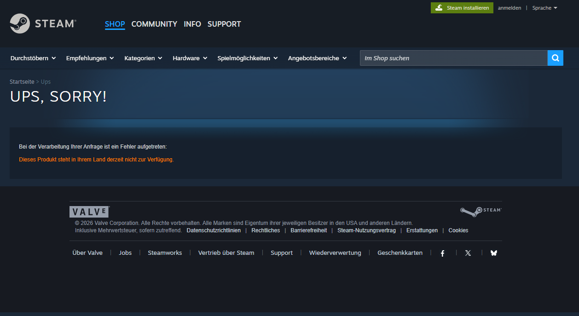The height and width of the screenshot is (316, 579).
Task: Open the Jobs footer link
Action: pyautogui.click(x=125, y=253)
